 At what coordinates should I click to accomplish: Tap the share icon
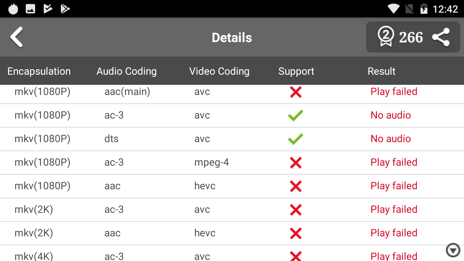click(x=441, y=37)
